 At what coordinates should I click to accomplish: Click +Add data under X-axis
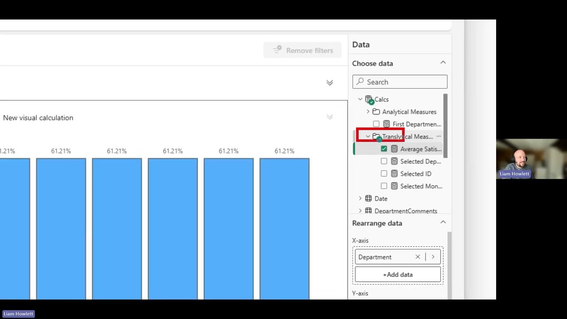point(398,275)
